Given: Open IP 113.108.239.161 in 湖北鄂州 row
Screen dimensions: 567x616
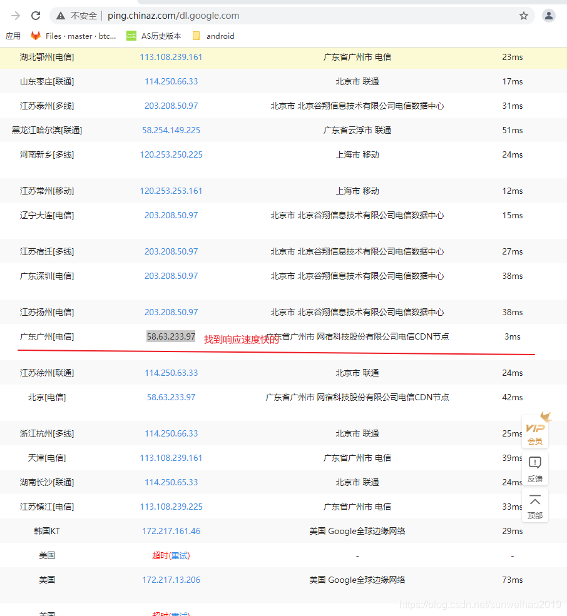Looking at the screenshot, I should pos(171,58).
